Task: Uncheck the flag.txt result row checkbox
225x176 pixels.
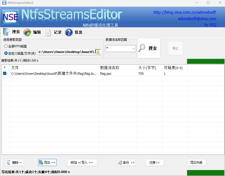Action: 5,73
